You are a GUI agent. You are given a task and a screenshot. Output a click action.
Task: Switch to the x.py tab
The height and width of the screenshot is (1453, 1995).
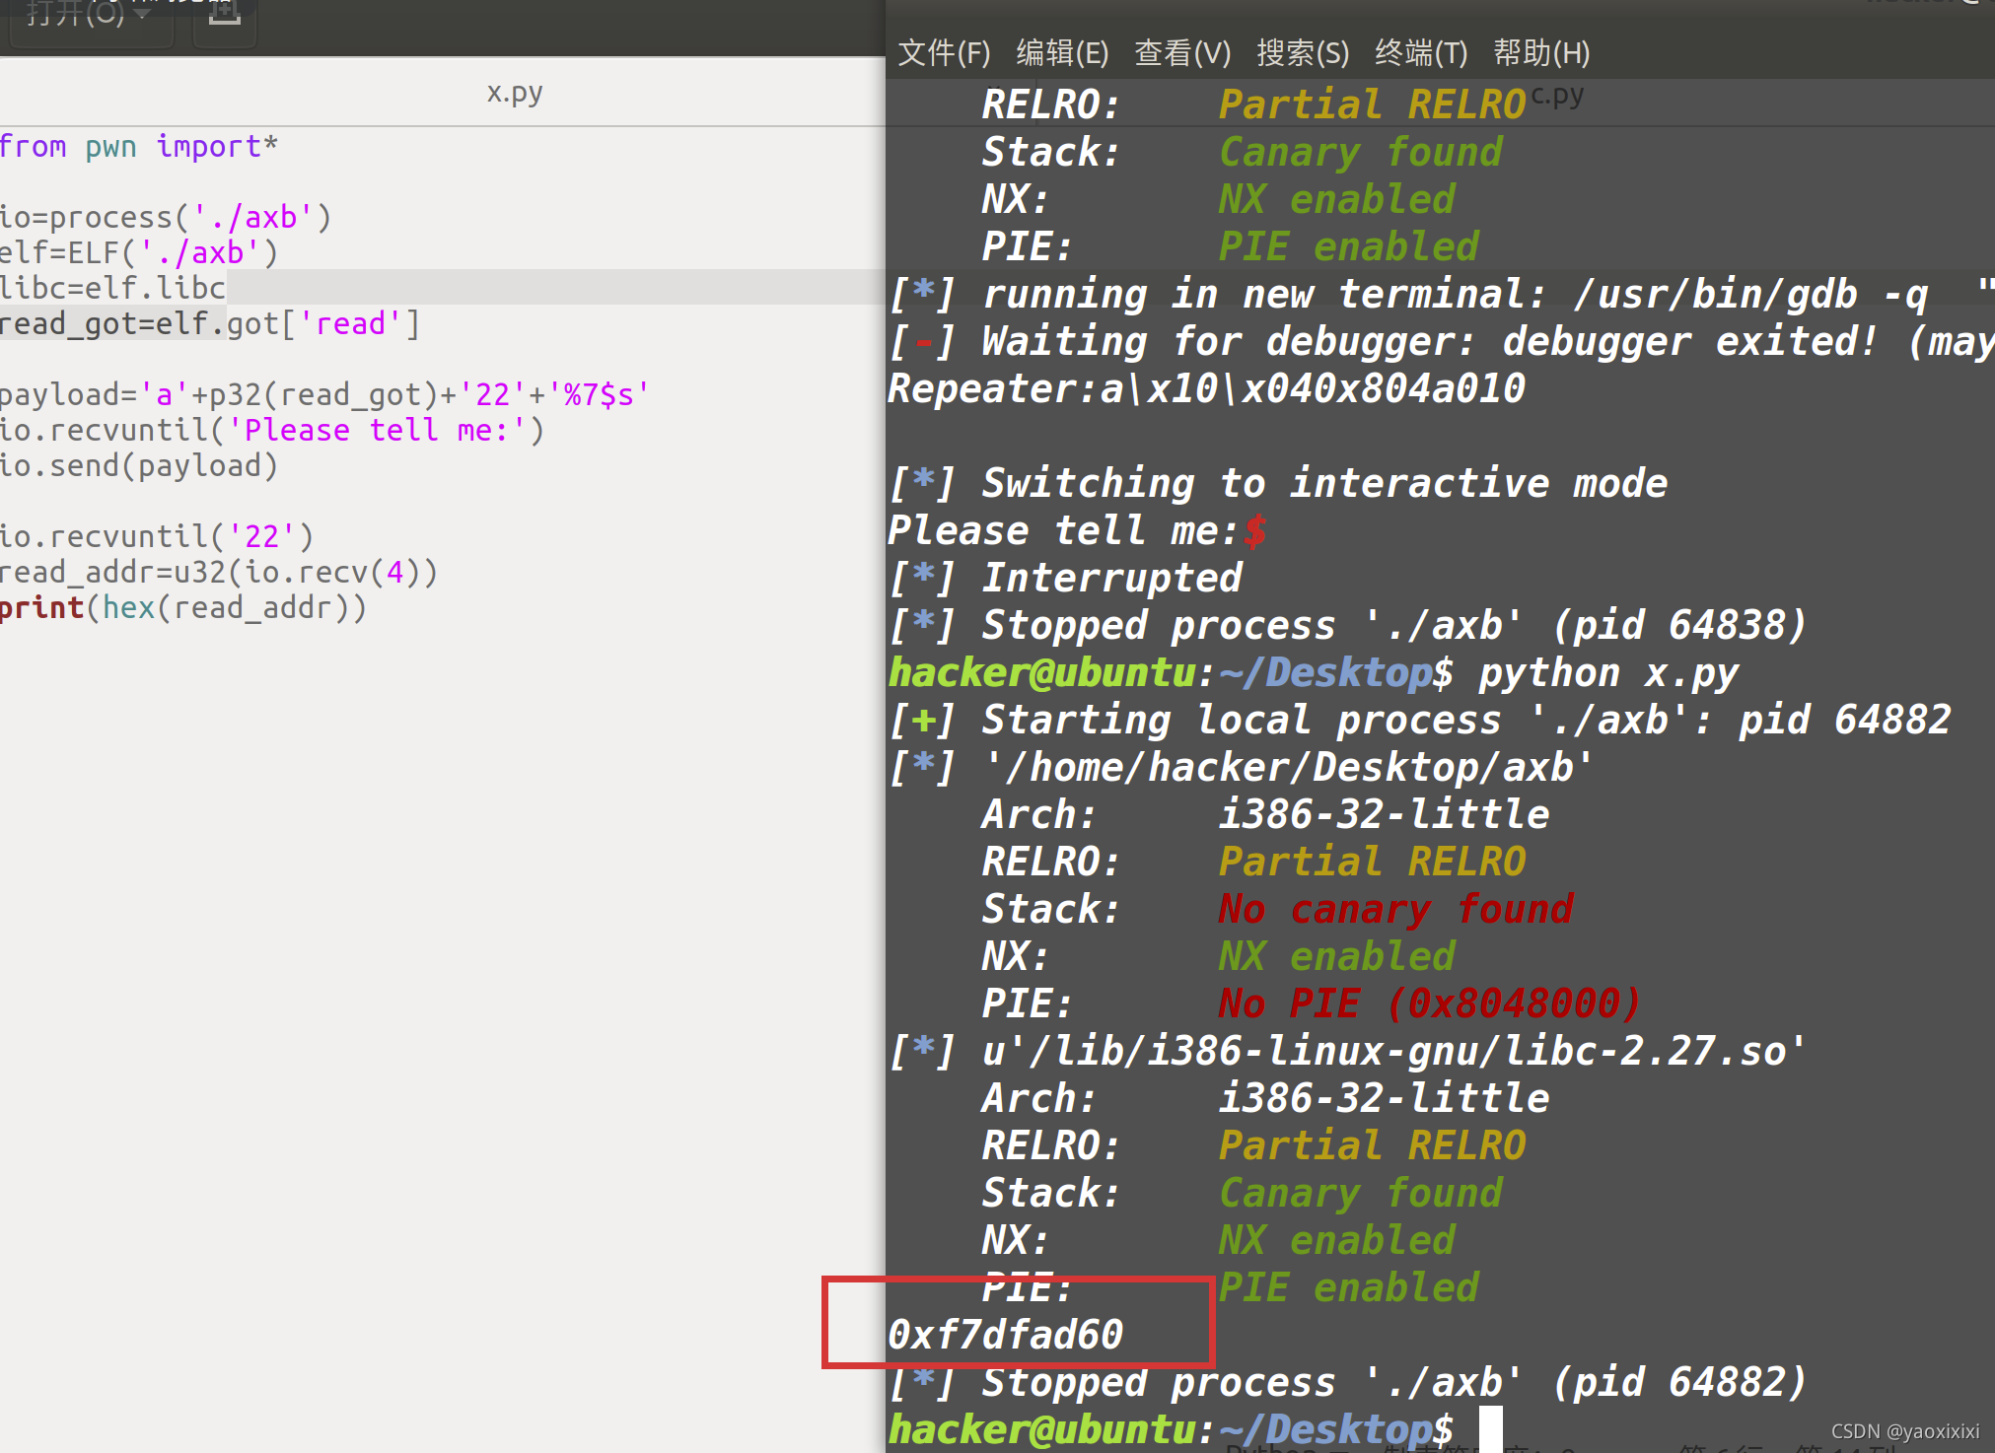click(514, 93)
